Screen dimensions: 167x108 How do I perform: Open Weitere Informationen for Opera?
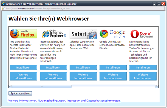point(143,76)
